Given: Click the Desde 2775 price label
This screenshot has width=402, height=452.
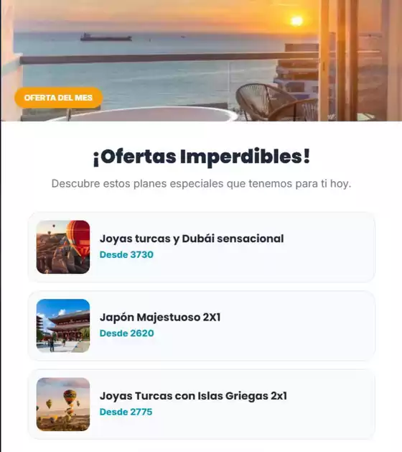Looking at the screenshot, I should [x=126, y=412].
